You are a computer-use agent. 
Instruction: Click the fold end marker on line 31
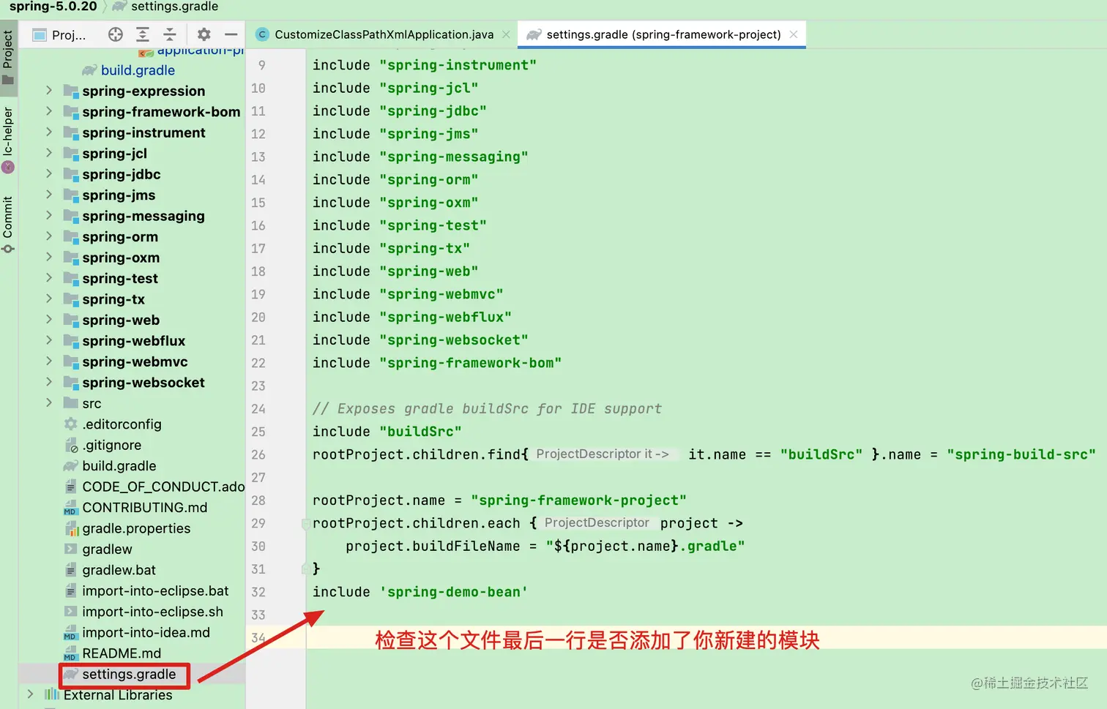(305, 569)
